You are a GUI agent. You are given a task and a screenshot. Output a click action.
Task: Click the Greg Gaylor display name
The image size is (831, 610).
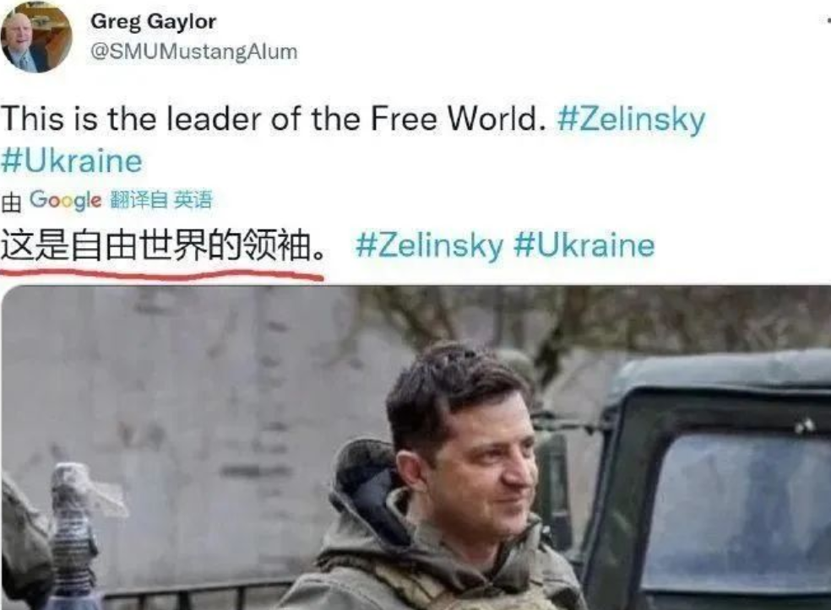coord(153,22)
